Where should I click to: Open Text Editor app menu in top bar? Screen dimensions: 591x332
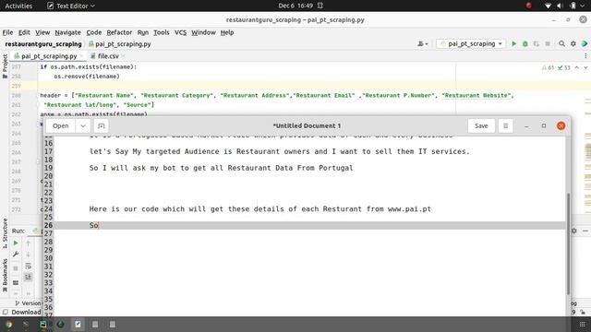tap(70, 6)
